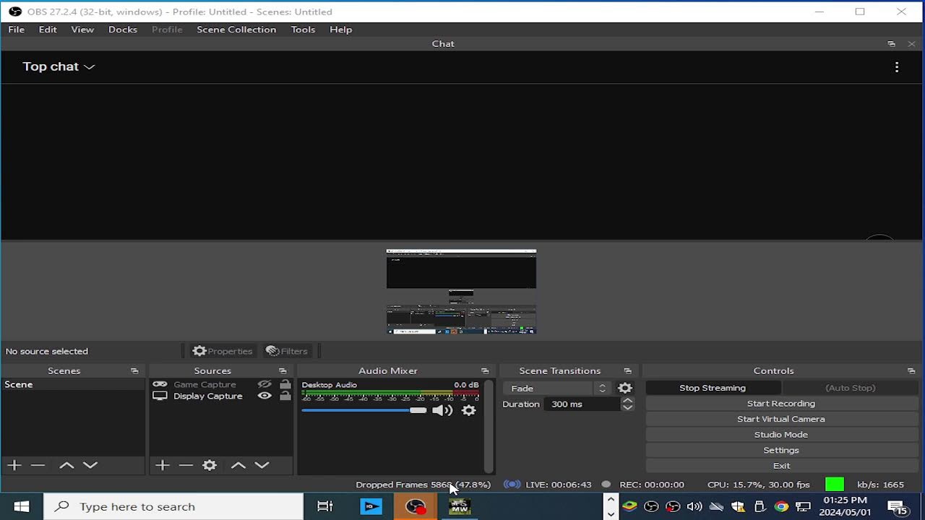Increase the transition Duration with up arrow

627,401
